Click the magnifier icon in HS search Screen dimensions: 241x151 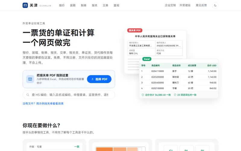(28, 95)
